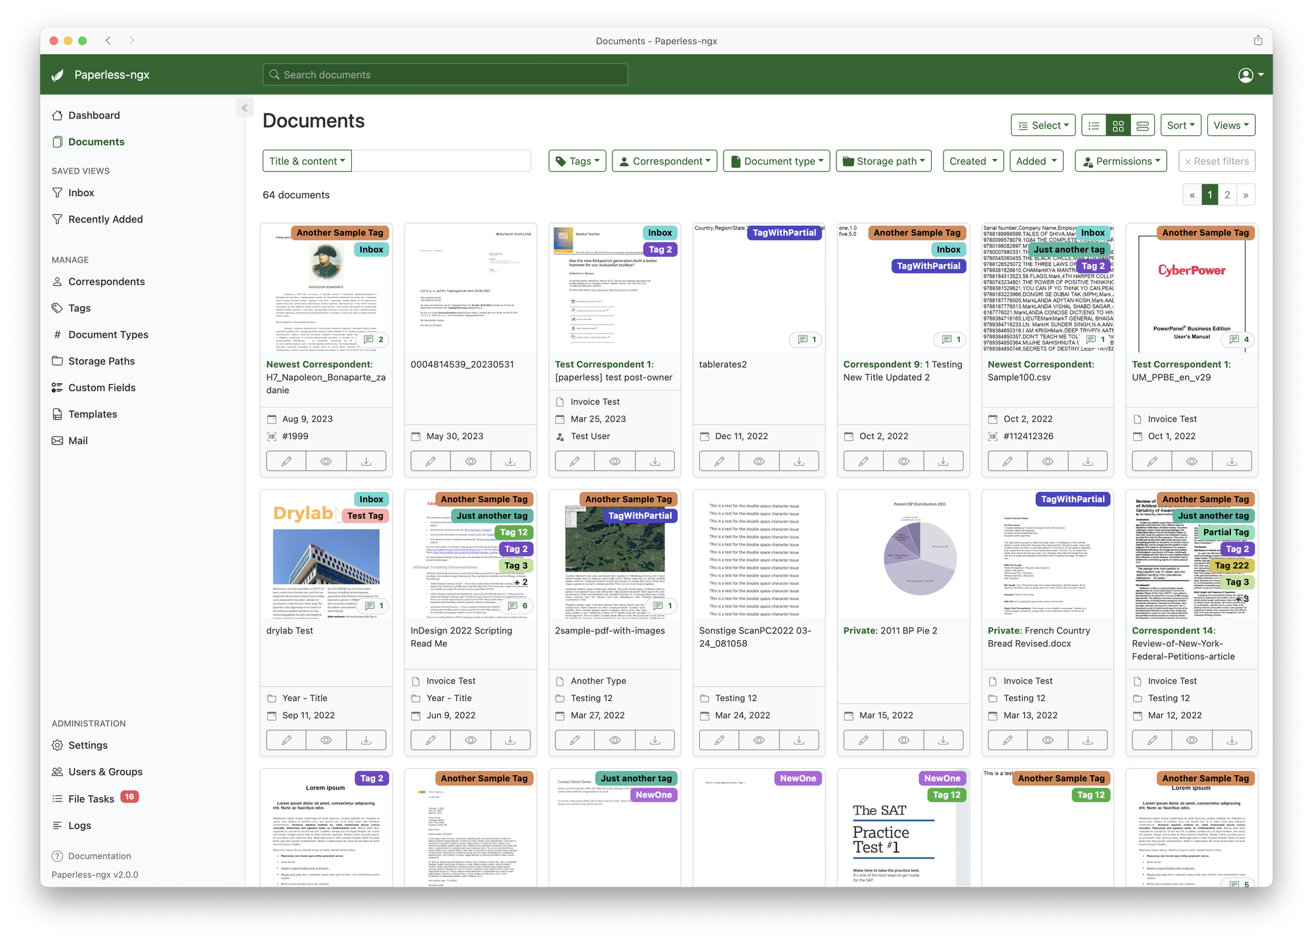Viewport: 1313px width, 940px height.
Task: Click the edit pencil icon on the drylab Test card
Action: pos(286,740)
